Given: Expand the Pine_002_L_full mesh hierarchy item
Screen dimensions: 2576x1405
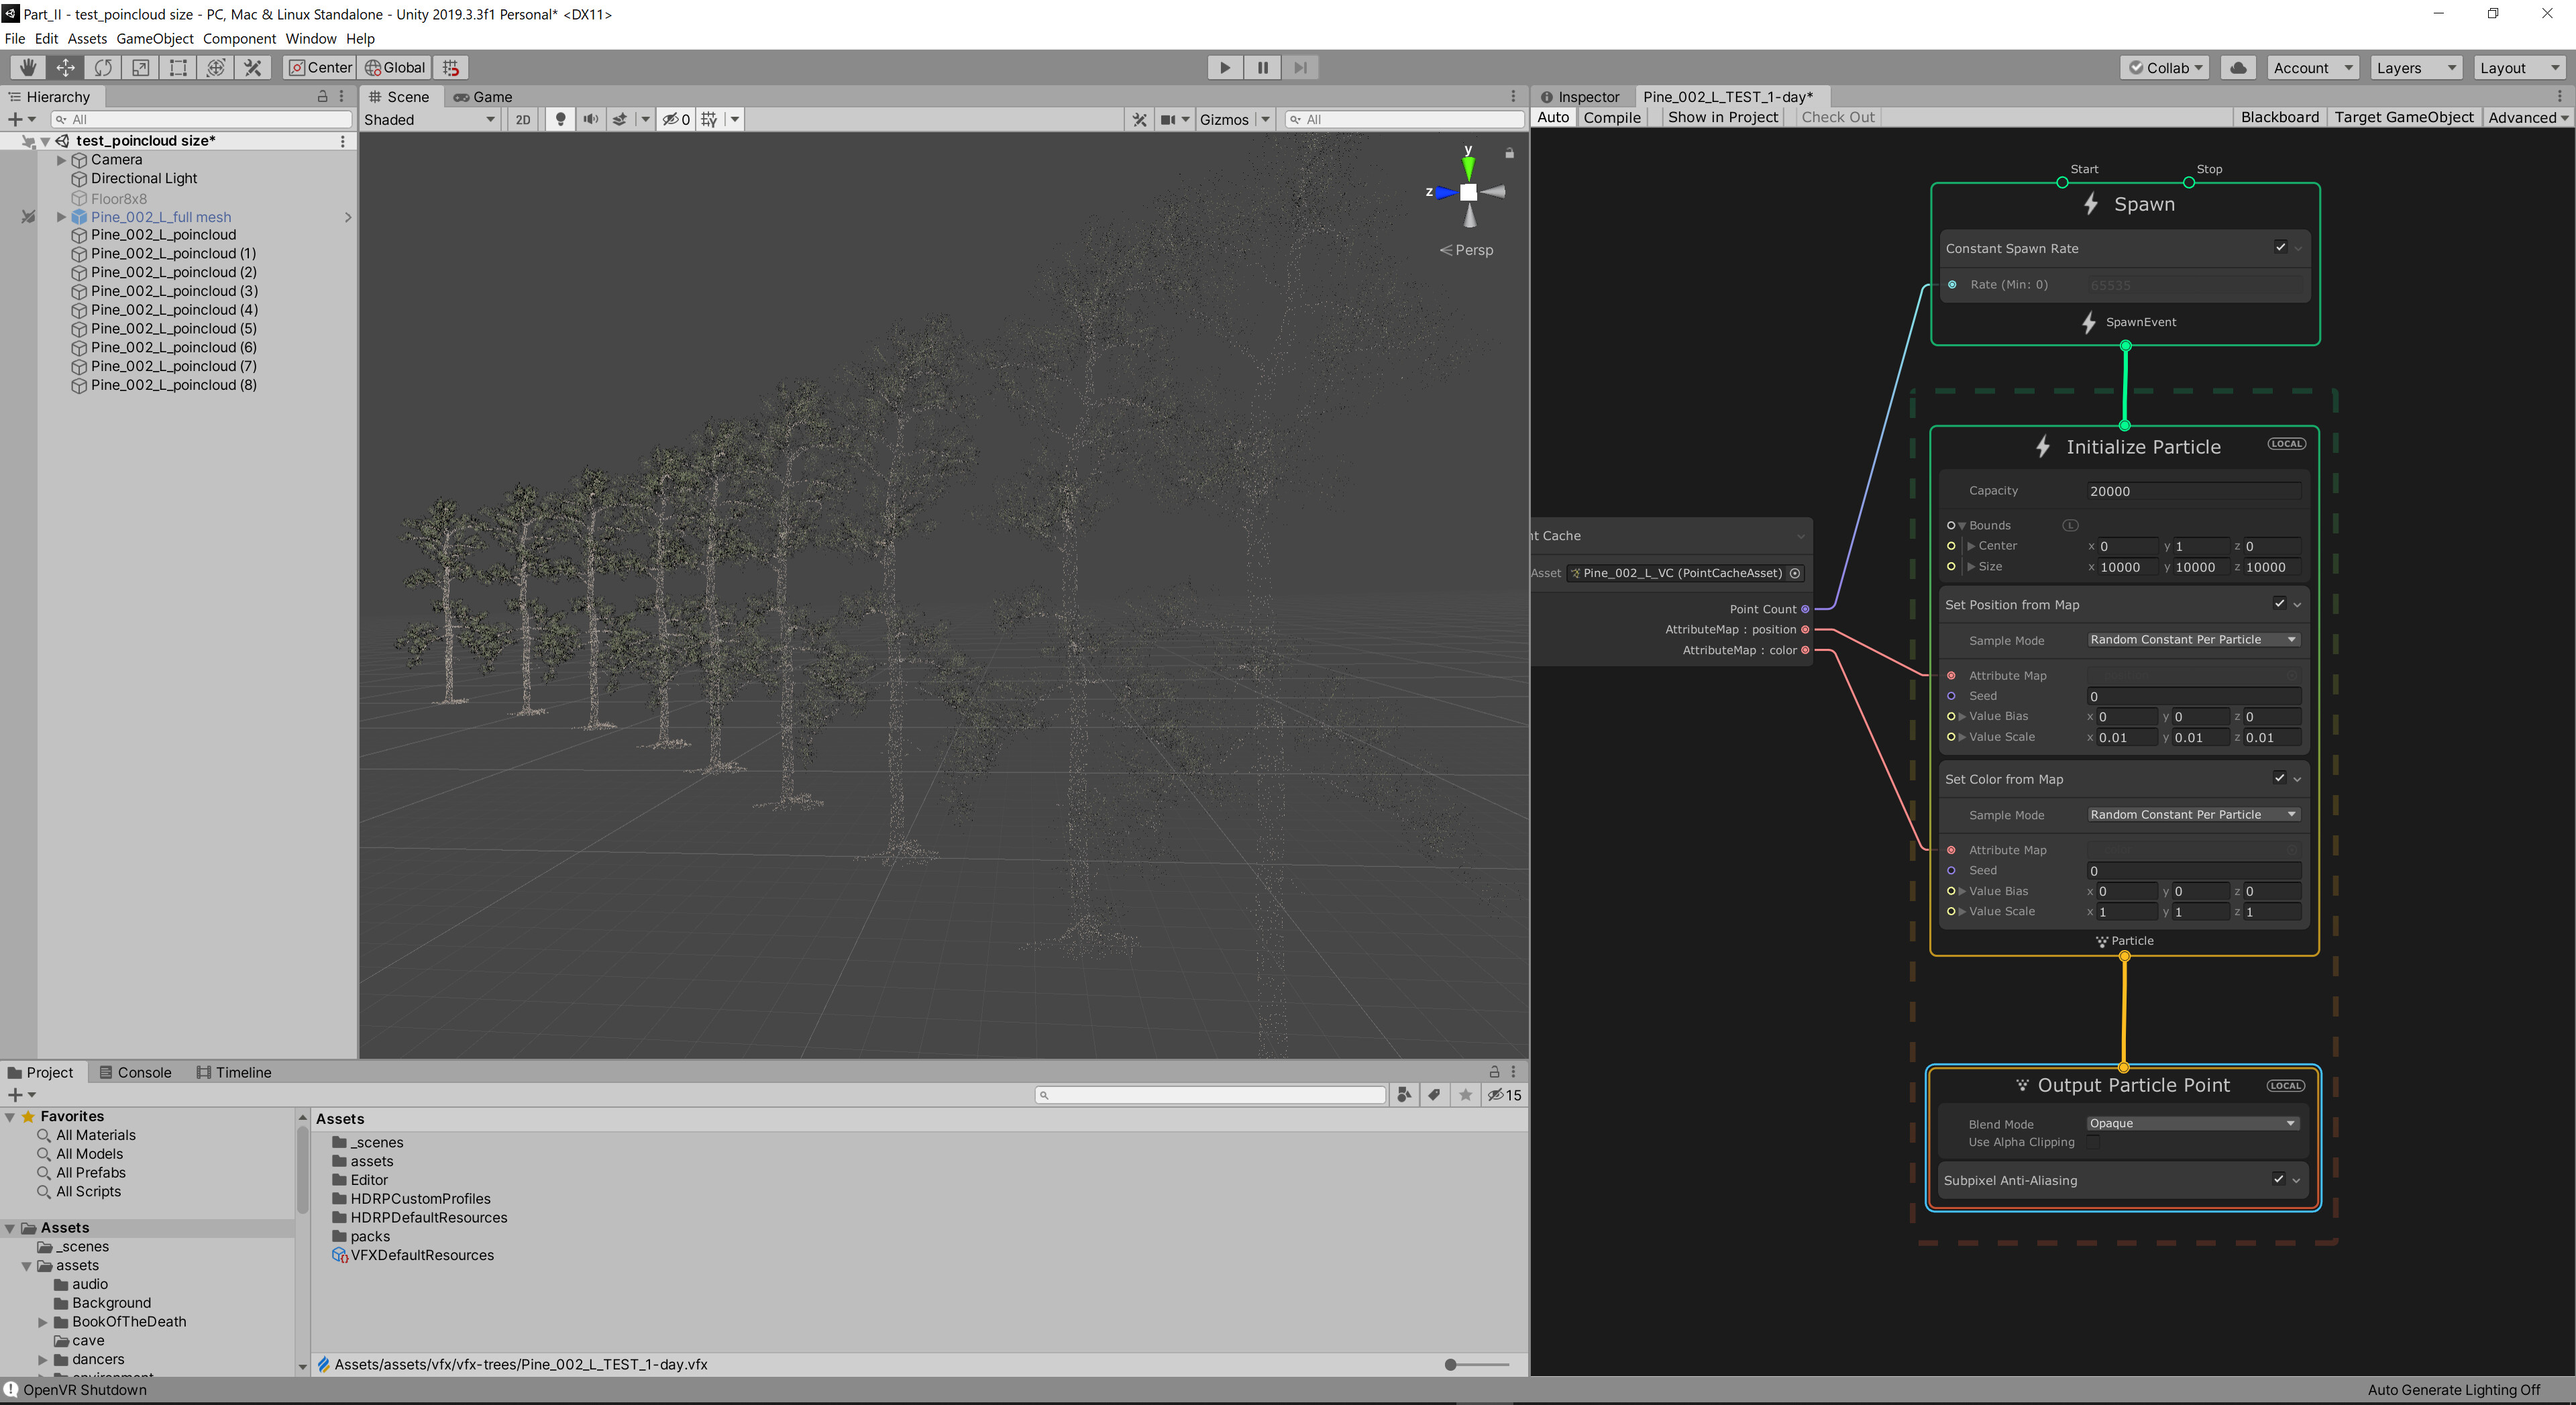Looking at the screenshot, I should coord(60,217).
